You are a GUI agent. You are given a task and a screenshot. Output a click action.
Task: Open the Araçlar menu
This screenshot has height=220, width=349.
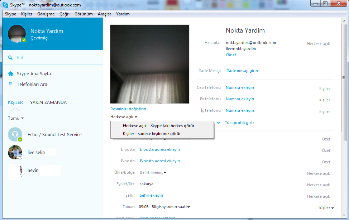104,14
